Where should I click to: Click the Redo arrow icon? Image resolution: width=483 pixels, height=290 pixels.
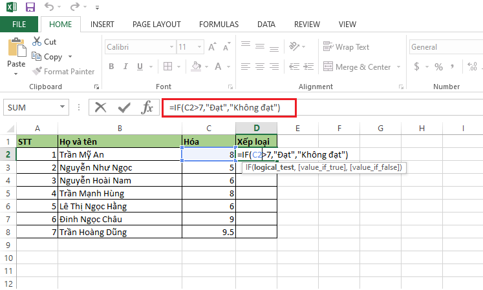click(x=75, y=6)
